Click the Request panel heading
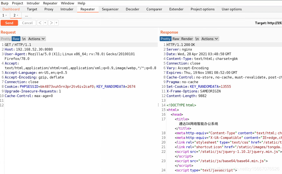Image resolution: width=282 pixels, height=174 pixels. pyautogui.click(x=8, y=32)
